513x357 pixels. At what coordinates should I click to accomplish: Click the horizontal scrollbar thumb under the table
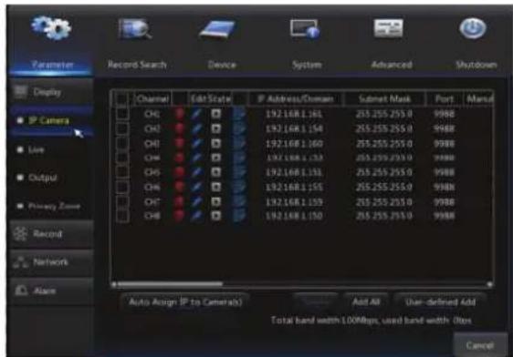tap(170, 284)
